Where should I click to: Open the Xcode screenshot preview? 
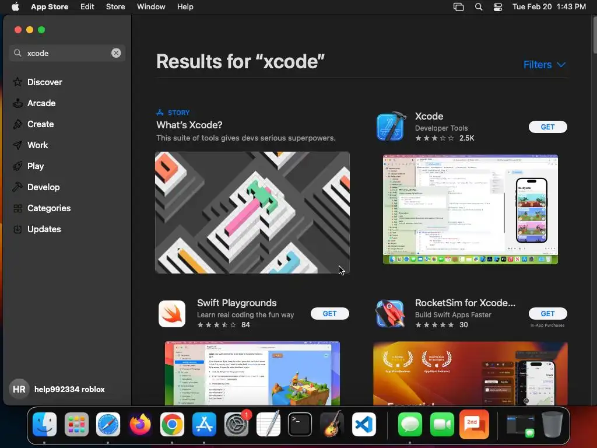470,209
